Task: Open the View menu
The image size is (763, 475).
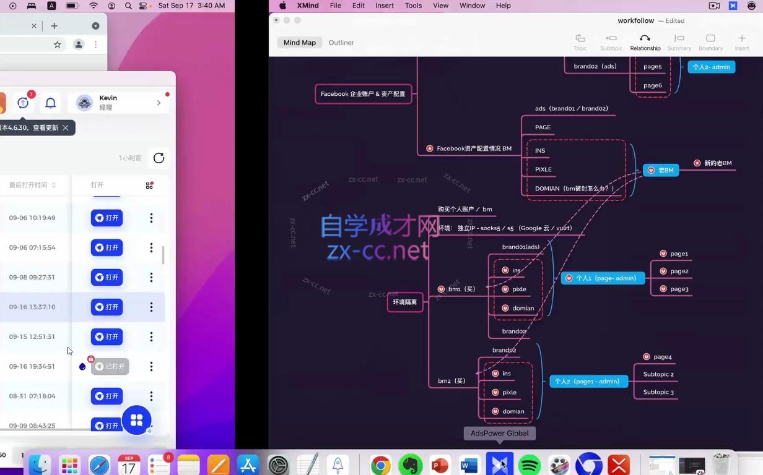Action: 440,6
